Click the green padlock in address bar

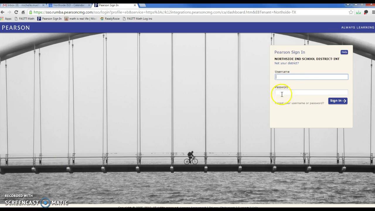point(30,12)
